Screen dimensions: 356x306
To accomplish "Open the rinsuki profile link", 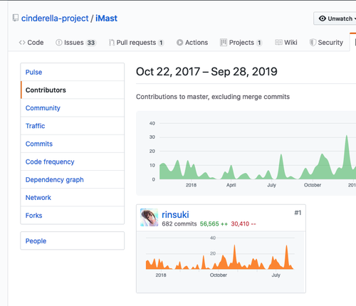I will (x=175, y=215).
